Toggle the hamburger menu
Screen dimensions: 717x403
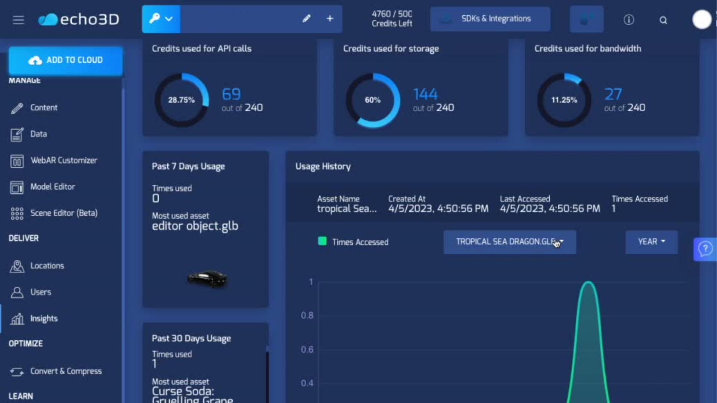18,20
